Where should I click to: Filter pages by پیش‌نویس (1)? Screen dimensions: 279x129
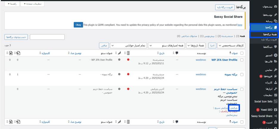pyautogui.click(x=207, y=36)
